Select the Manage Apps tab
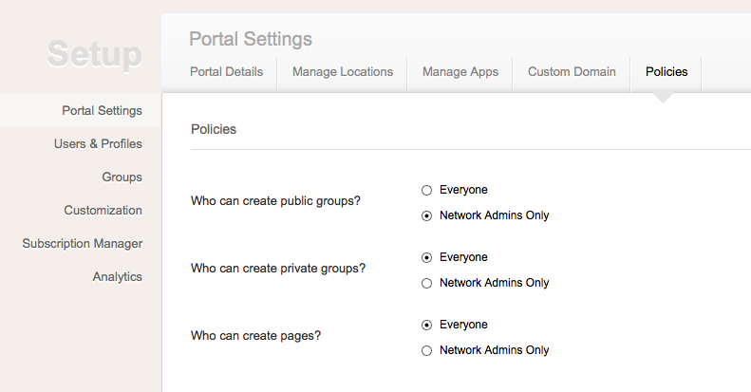This screenshot has height=392, width=751. pyautogui.click(x=460, y=72)
